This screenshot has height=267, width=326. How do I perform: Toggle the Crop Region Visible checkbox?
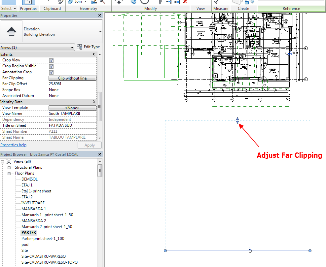point(51,66)
